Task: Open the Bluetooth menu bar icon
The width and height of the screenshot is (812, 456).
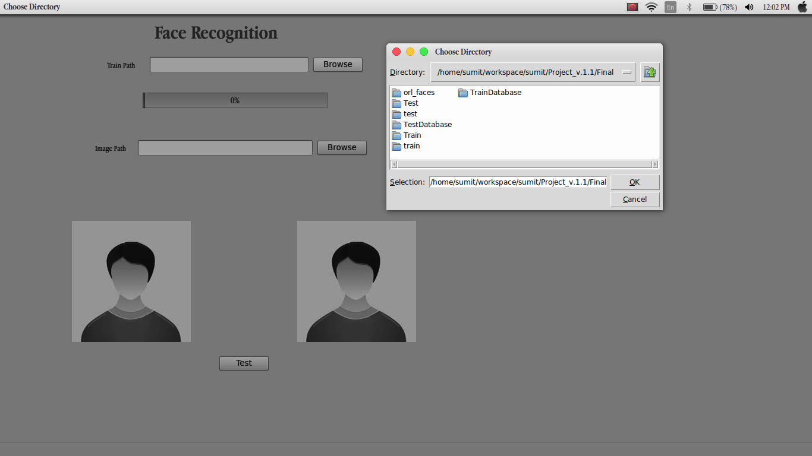Action: point(690,7)
